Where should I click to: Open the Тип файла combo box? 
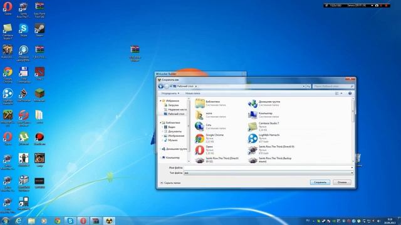(x=269, y=173)
